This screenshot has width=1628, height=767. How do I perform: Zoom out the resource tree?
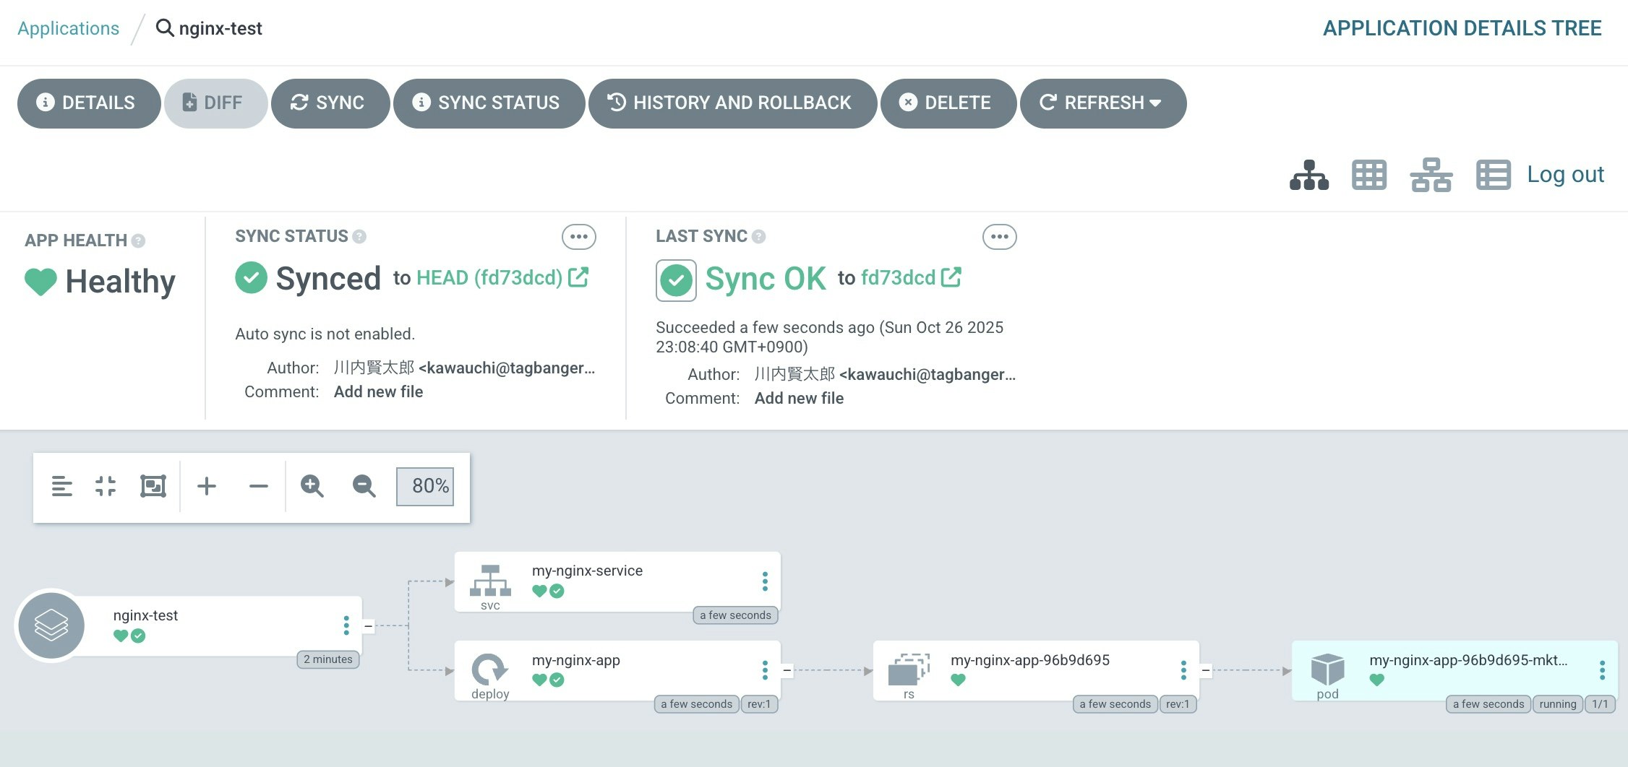(364, 486)
